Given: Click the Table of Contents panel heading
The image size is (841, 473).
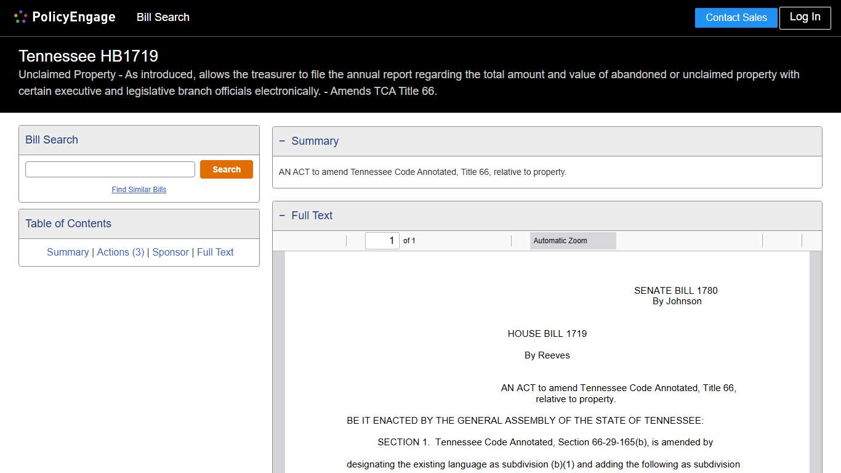Looking at the screenshot, I should [x=68, y=224].
